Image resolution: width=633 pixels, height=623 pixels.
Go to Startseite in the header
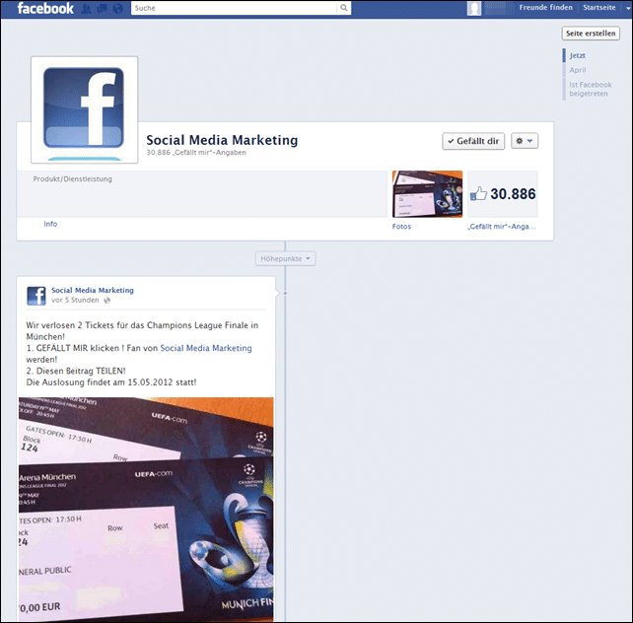tap(599, 7)
